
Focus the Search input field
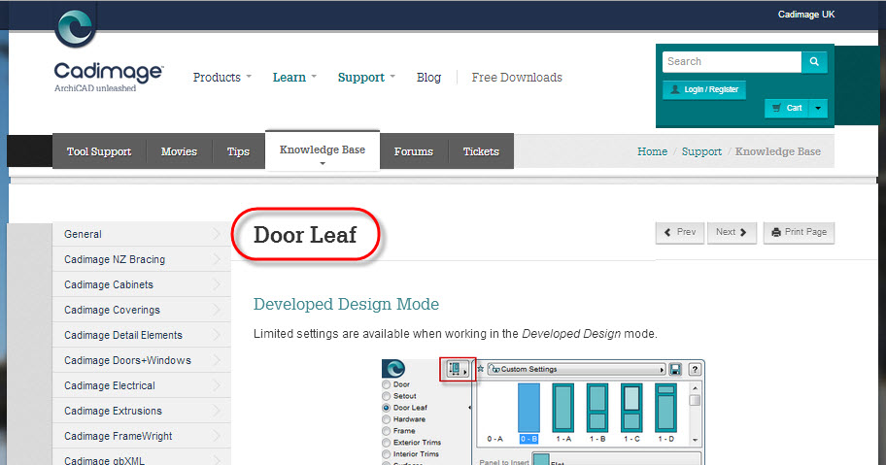tap(732, 61)
